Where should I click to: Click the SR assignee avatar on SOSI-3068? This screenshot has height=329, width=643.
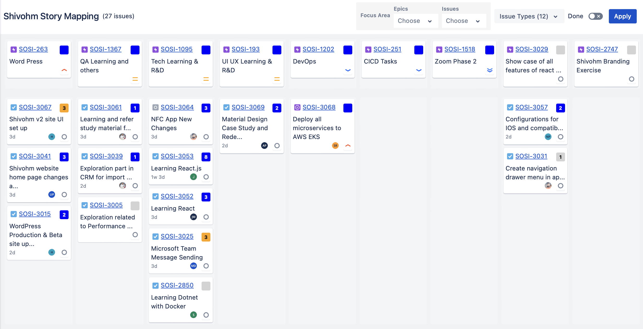[335, 146]
